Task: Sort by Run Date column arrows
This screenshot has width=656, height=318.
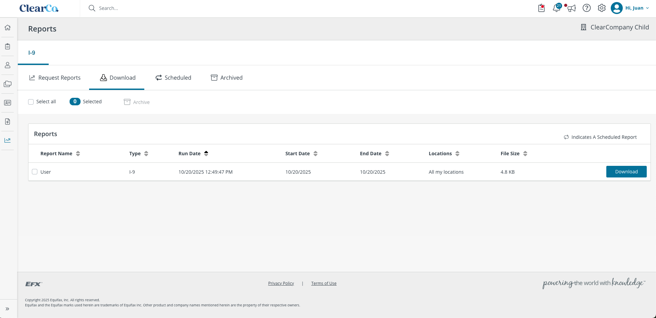Action: (206, 154)
